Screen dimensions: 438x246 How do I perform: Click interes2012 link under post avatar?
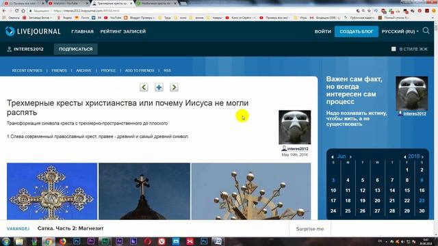298,149
